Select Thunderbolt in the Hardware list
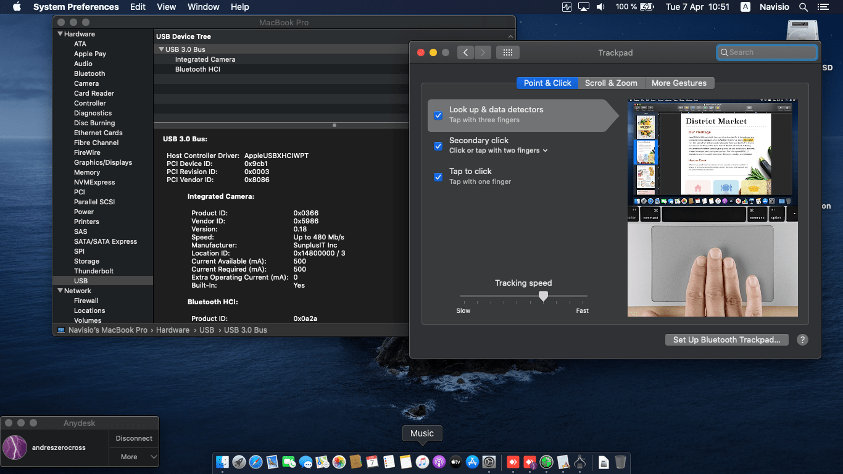The width and height of the screenshot is (843, 474). [94, 271]
